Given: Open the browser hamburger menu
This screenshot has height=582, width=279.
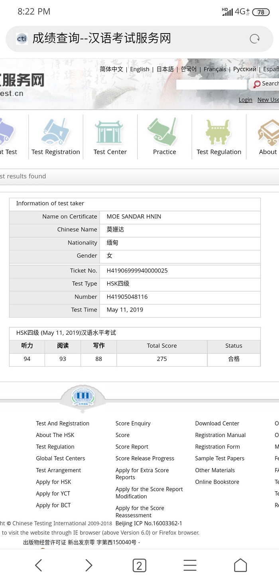Looking at the screenshot, I should point(190,565).
